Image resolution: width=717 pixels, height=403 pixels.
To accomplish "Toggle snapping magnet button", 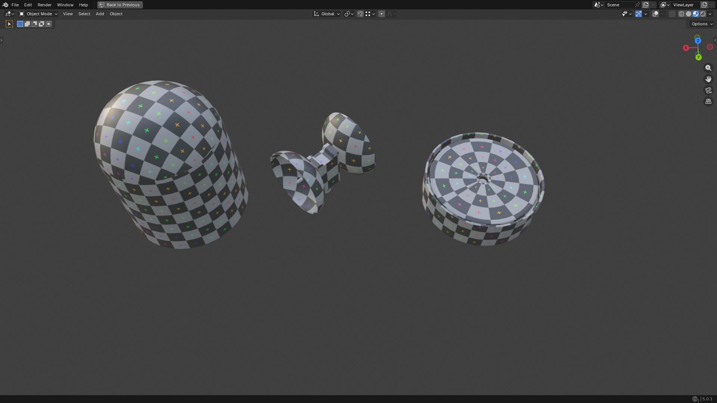I will (x=360, y=14).
